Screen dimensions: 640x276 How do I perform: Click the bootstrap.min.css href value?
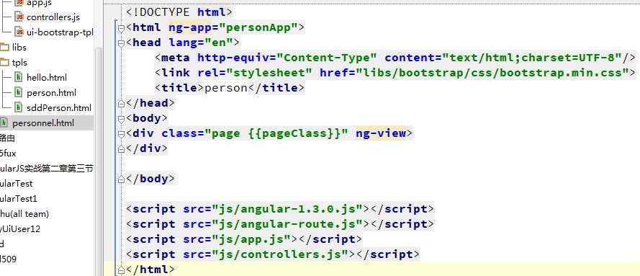[492, 73]
